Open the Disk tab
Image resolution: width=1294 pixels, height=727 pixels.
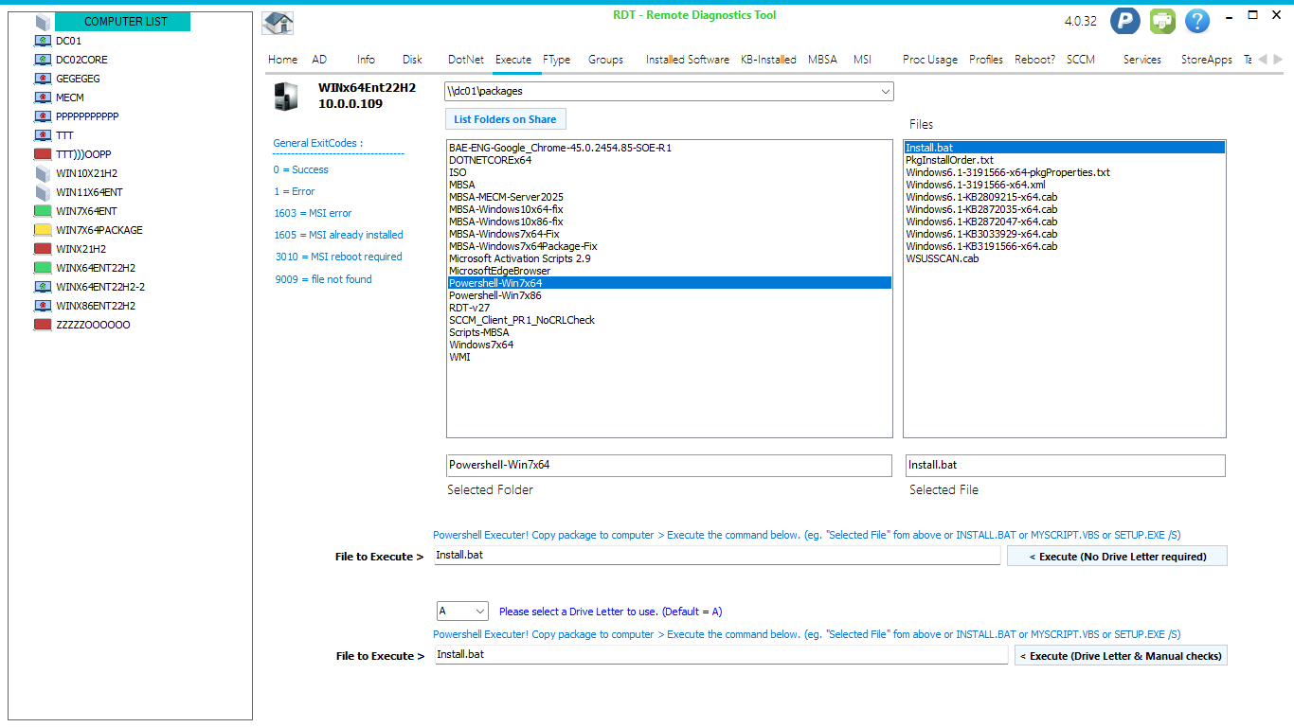(x=412, y=59)
